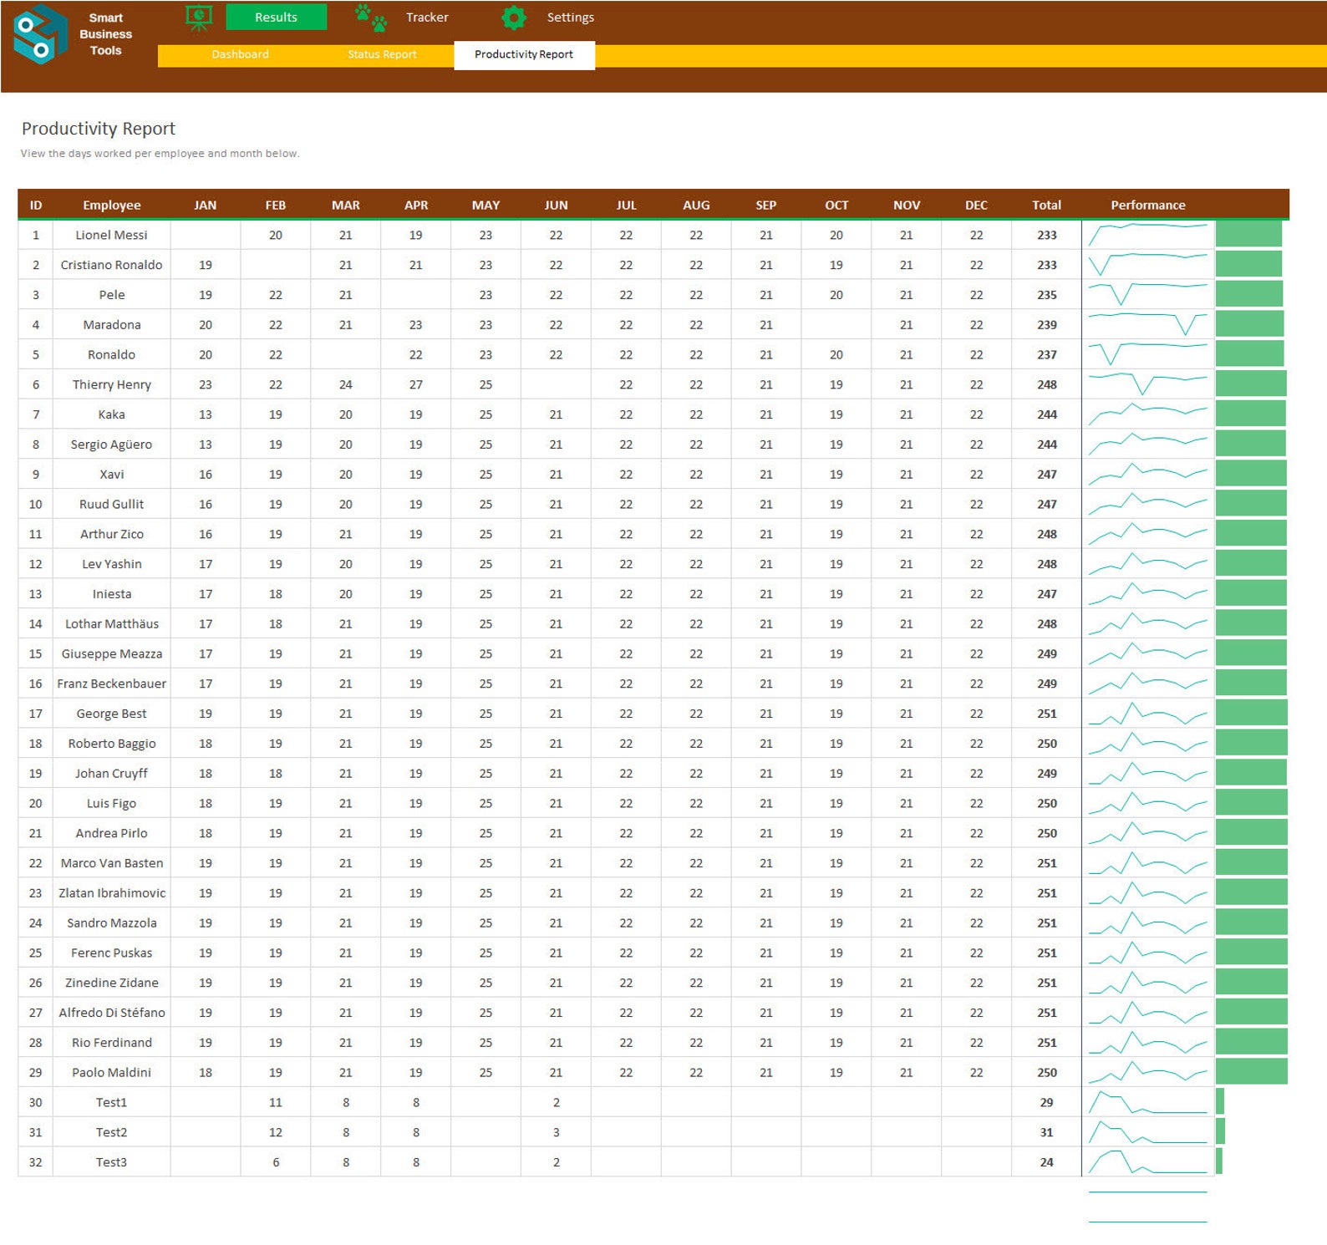Click Test1's performance sparkline

1147,1102
